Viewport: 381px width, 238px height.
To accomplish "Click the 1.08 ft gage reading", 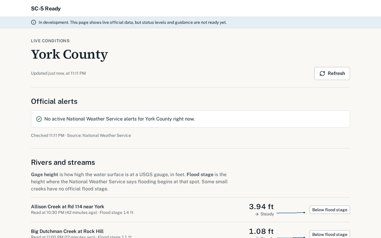I will coord(261,231).
